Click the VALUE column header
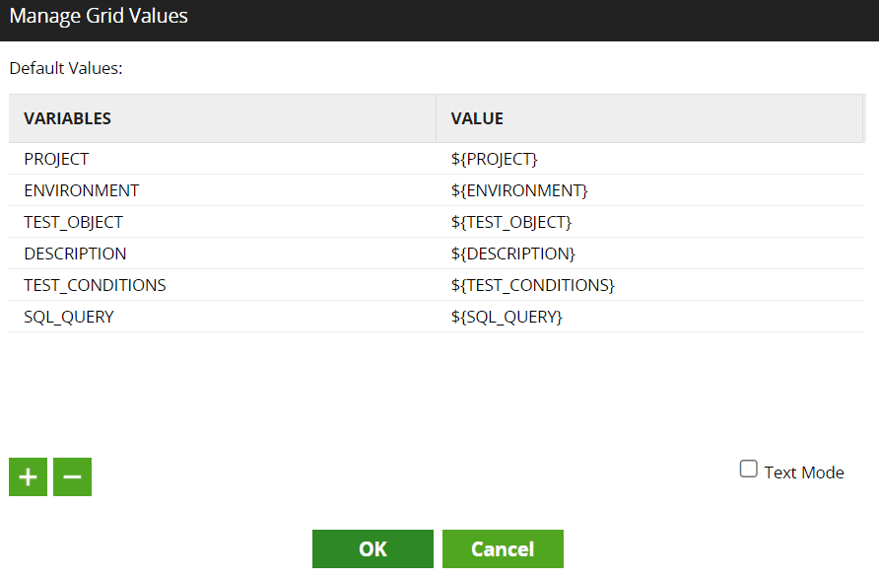 477,118
